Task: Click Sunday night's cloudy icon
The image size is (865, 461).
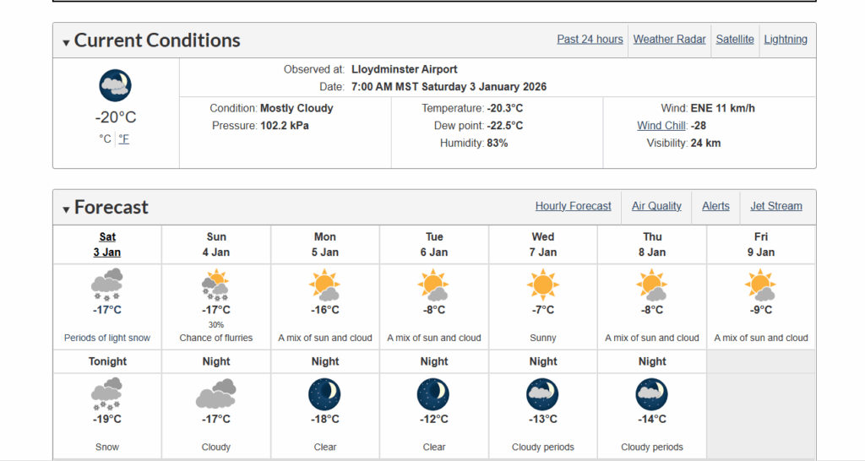Action: (x=216, y=394)
